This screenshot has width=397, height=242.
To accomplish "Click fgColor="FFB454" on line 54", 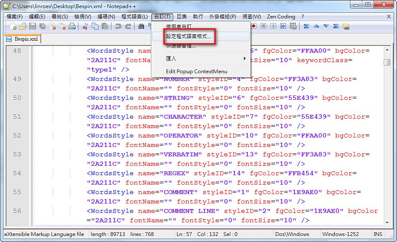I will (283, 173).
